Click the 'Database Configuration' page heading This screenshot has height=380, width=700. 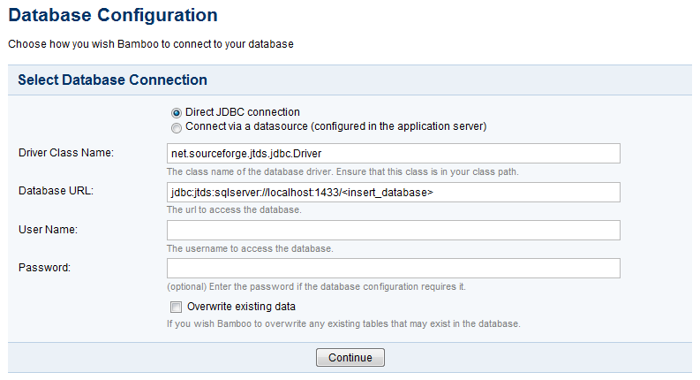113,15
